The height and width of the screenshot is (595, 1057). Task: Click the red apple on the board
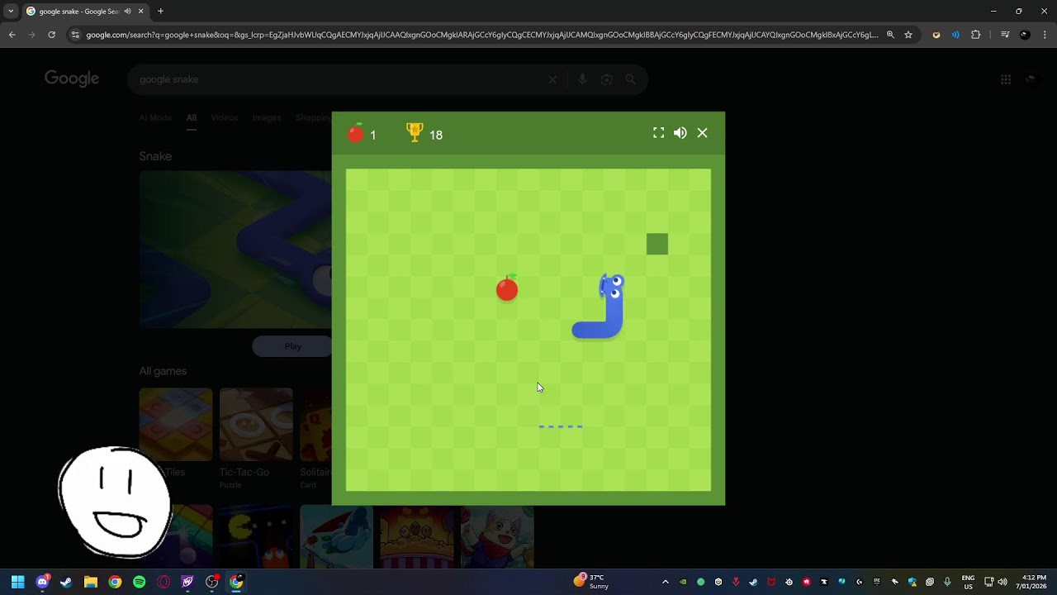507,288
